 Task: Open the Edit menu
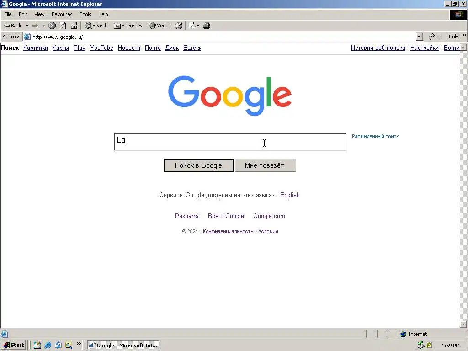pyautogui.click(x=23, y=14)
